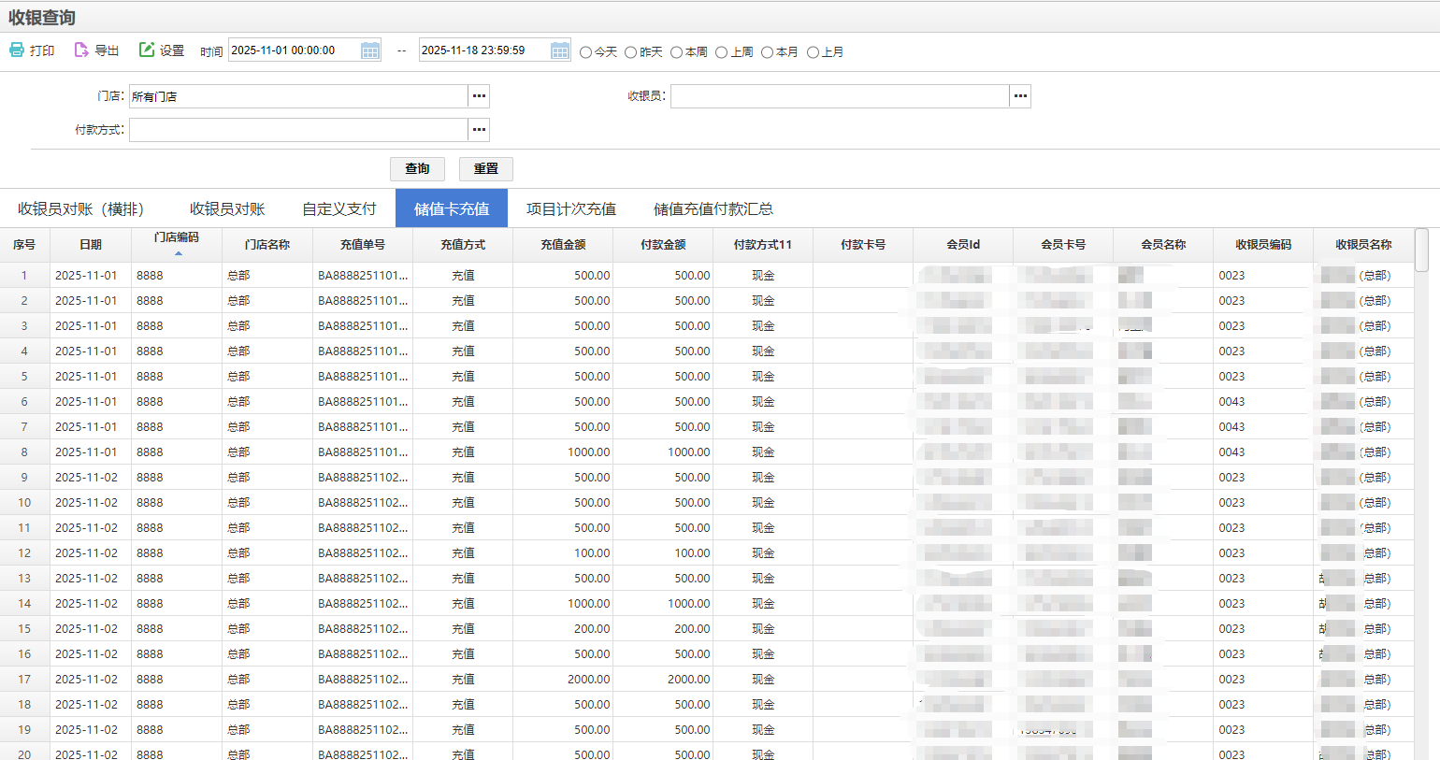The height and width of the screenshot is (760, 1440).
Task: Open the 门店 selection ellipsis button
Action: 479,96
